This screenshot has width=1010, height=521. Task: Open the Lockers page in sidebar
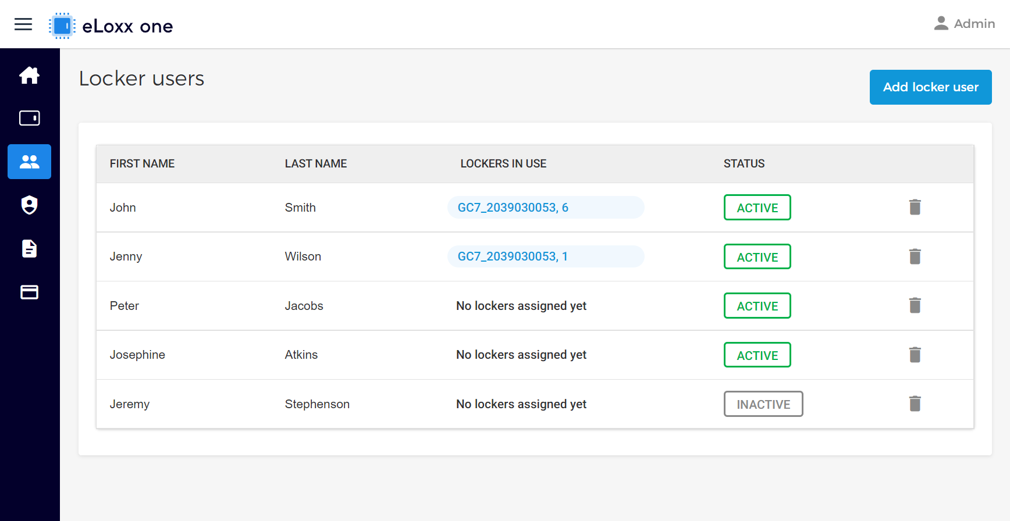[x=29, y=118]
